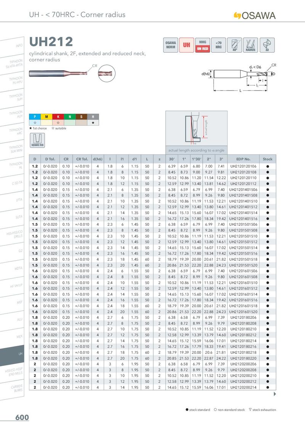The height and width of the screenshot is (432, 305).
Task: Select the green N material swatch
Action: click(x=70, y=117)
